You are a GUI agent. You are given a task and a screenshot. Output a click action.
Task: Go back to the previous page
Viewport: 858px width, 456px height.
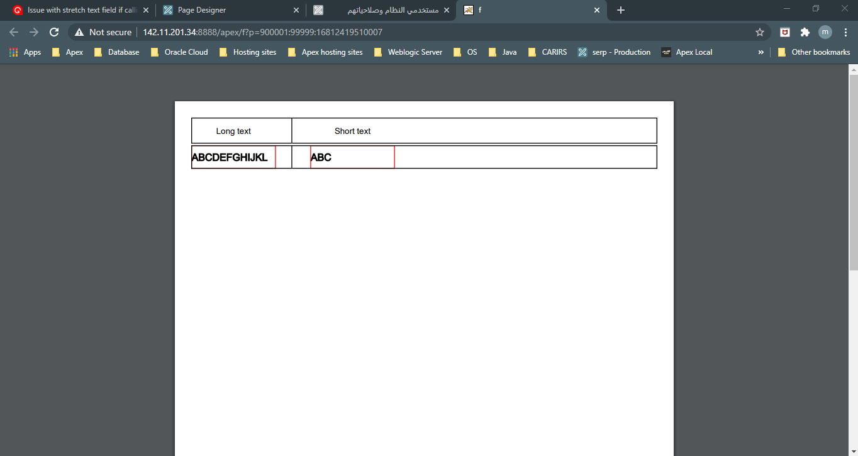14,32
